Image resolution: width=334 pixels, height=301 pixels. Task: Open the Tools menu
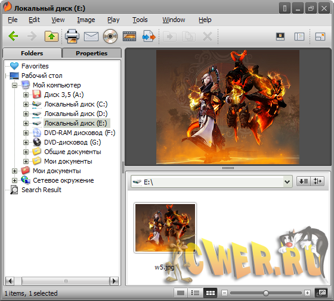pyautogui.click(x=140, y=20)
